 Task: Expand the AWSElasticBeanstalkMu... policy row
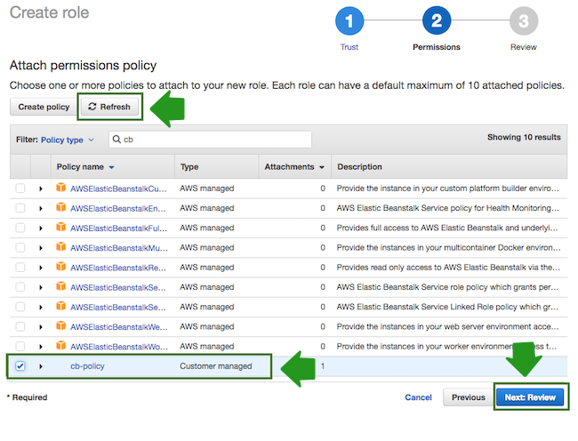pos(41,247)
